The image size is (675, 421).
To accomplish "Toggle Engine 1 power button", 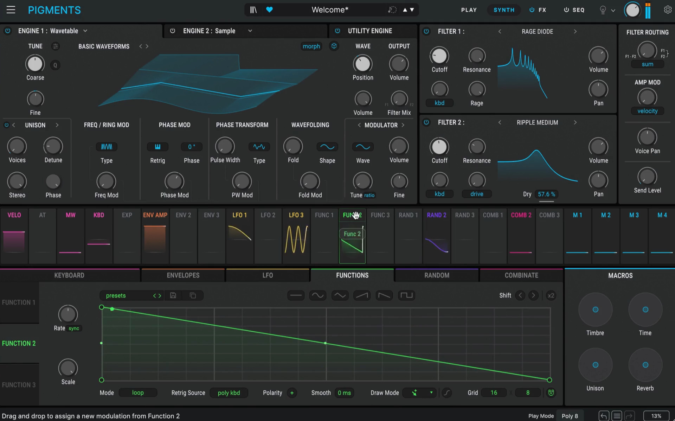I will [x=7, y=31].
